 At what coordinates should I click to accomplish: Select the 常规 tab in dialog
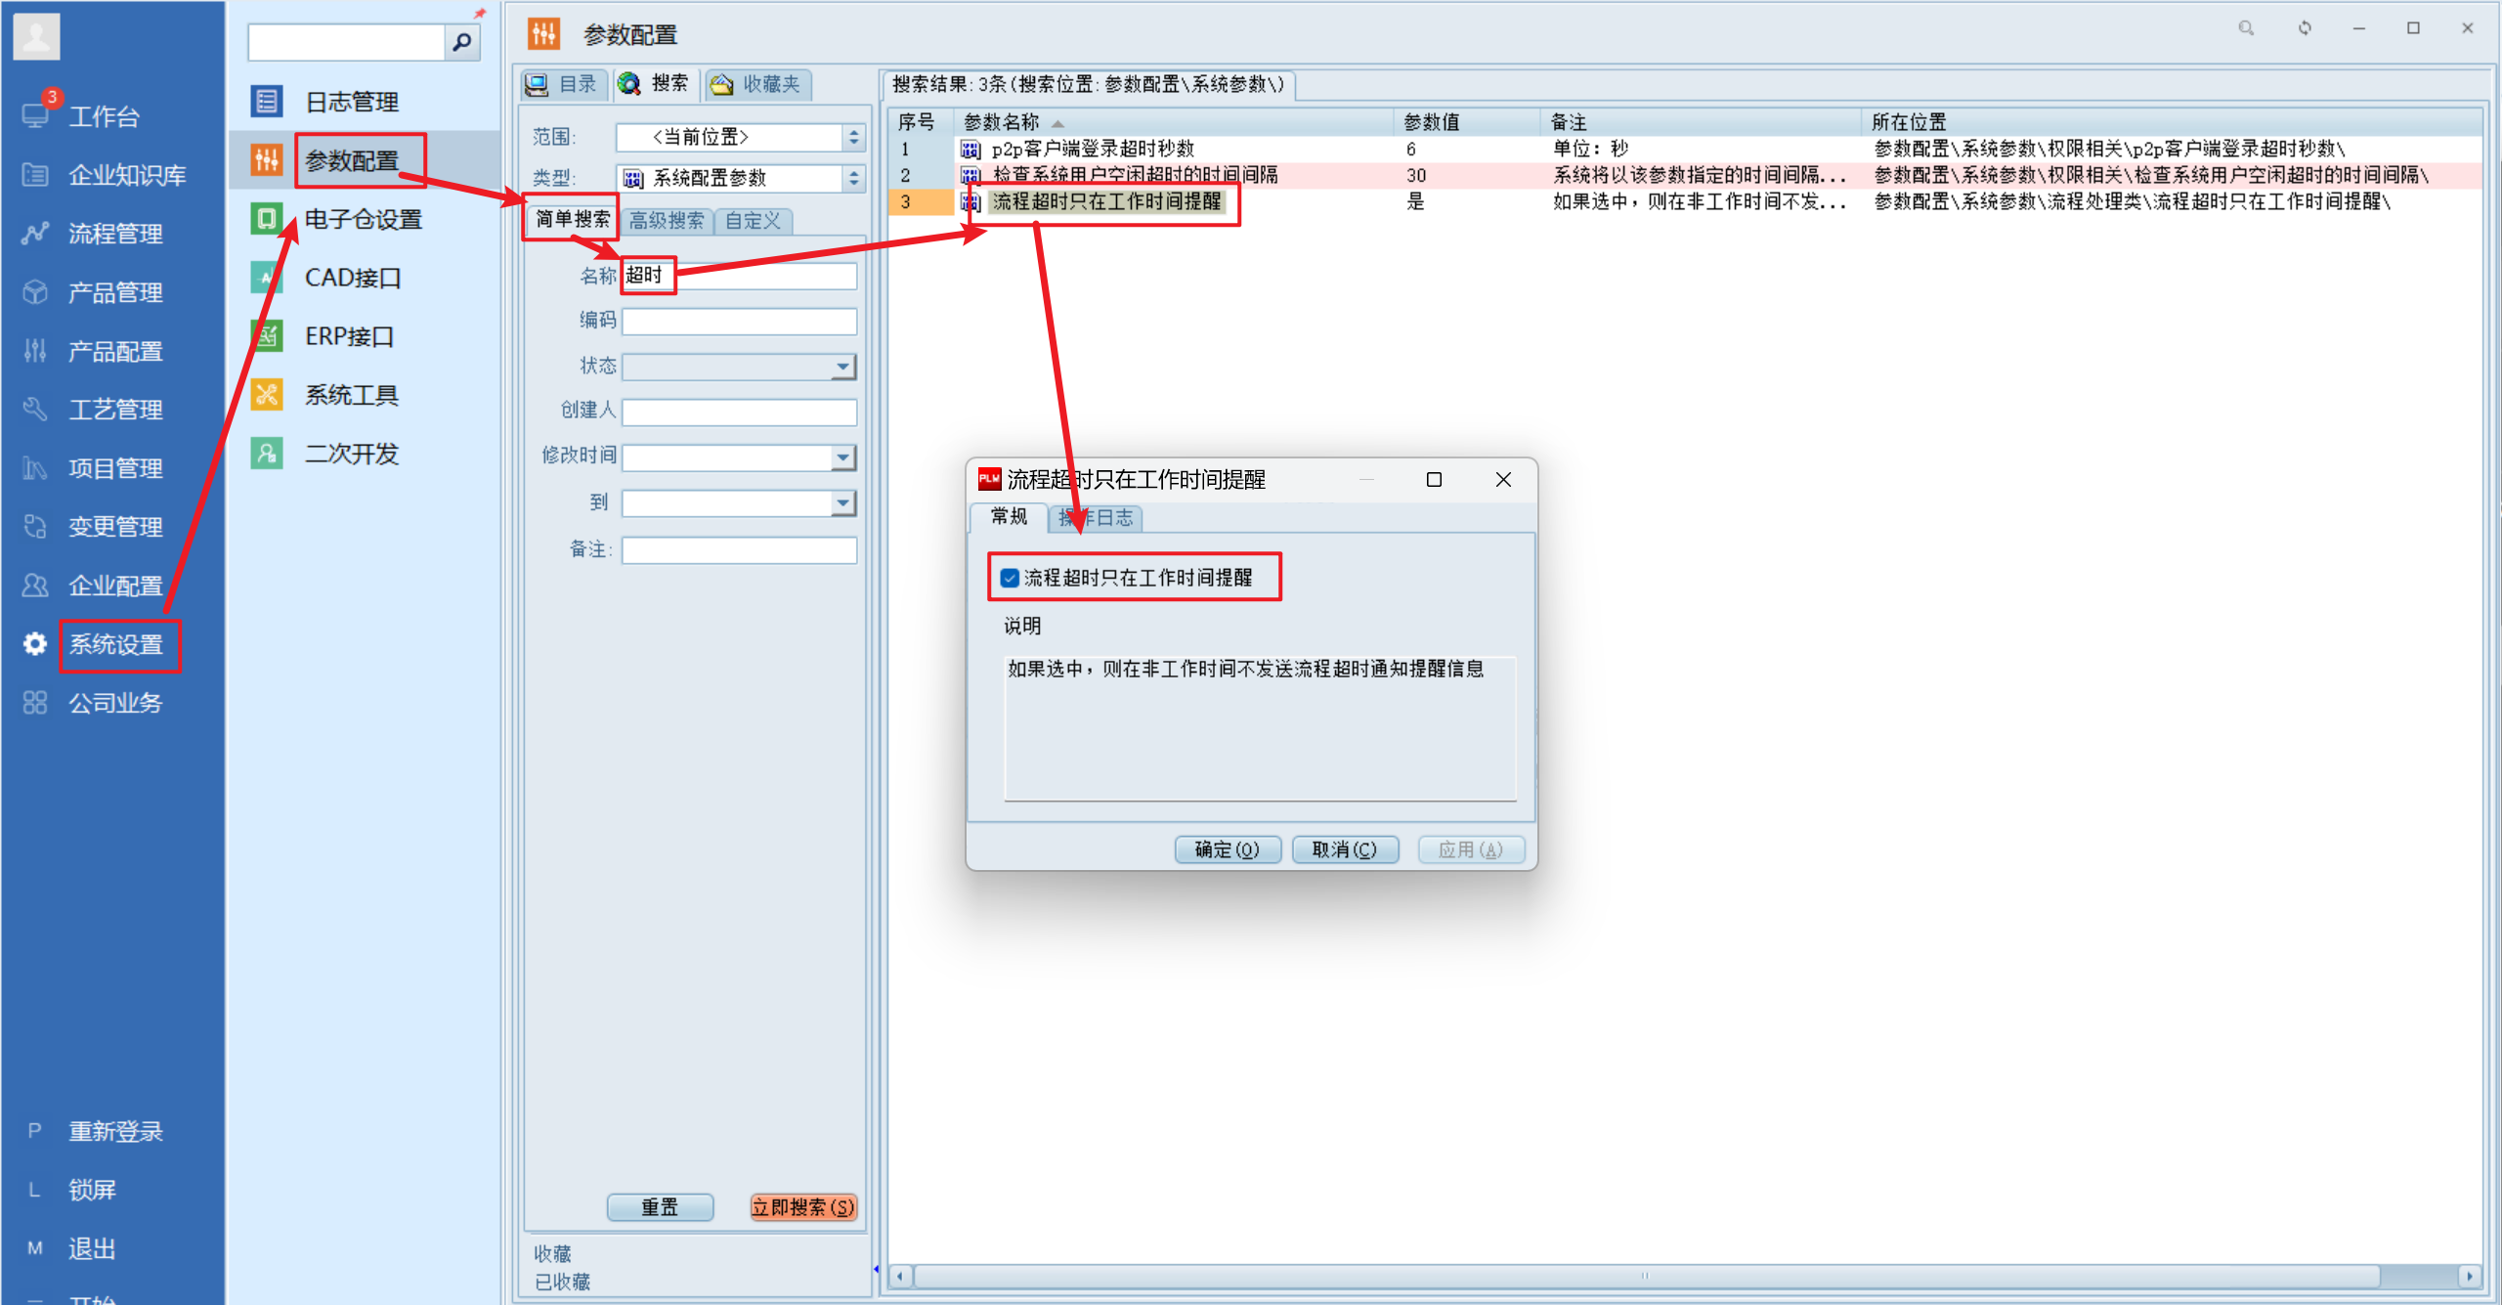(x=1009, y=516)
